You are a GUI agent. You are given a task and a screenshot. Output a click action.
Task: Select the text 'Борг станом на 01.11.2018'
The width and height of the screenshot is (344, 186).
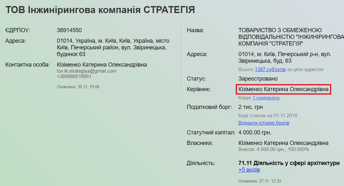coord(268,116)
